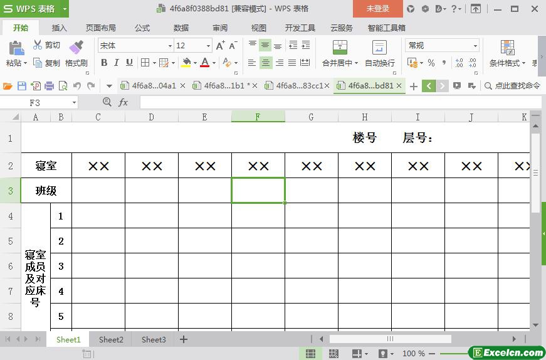Click the 未登录 login button

[378, 9]
